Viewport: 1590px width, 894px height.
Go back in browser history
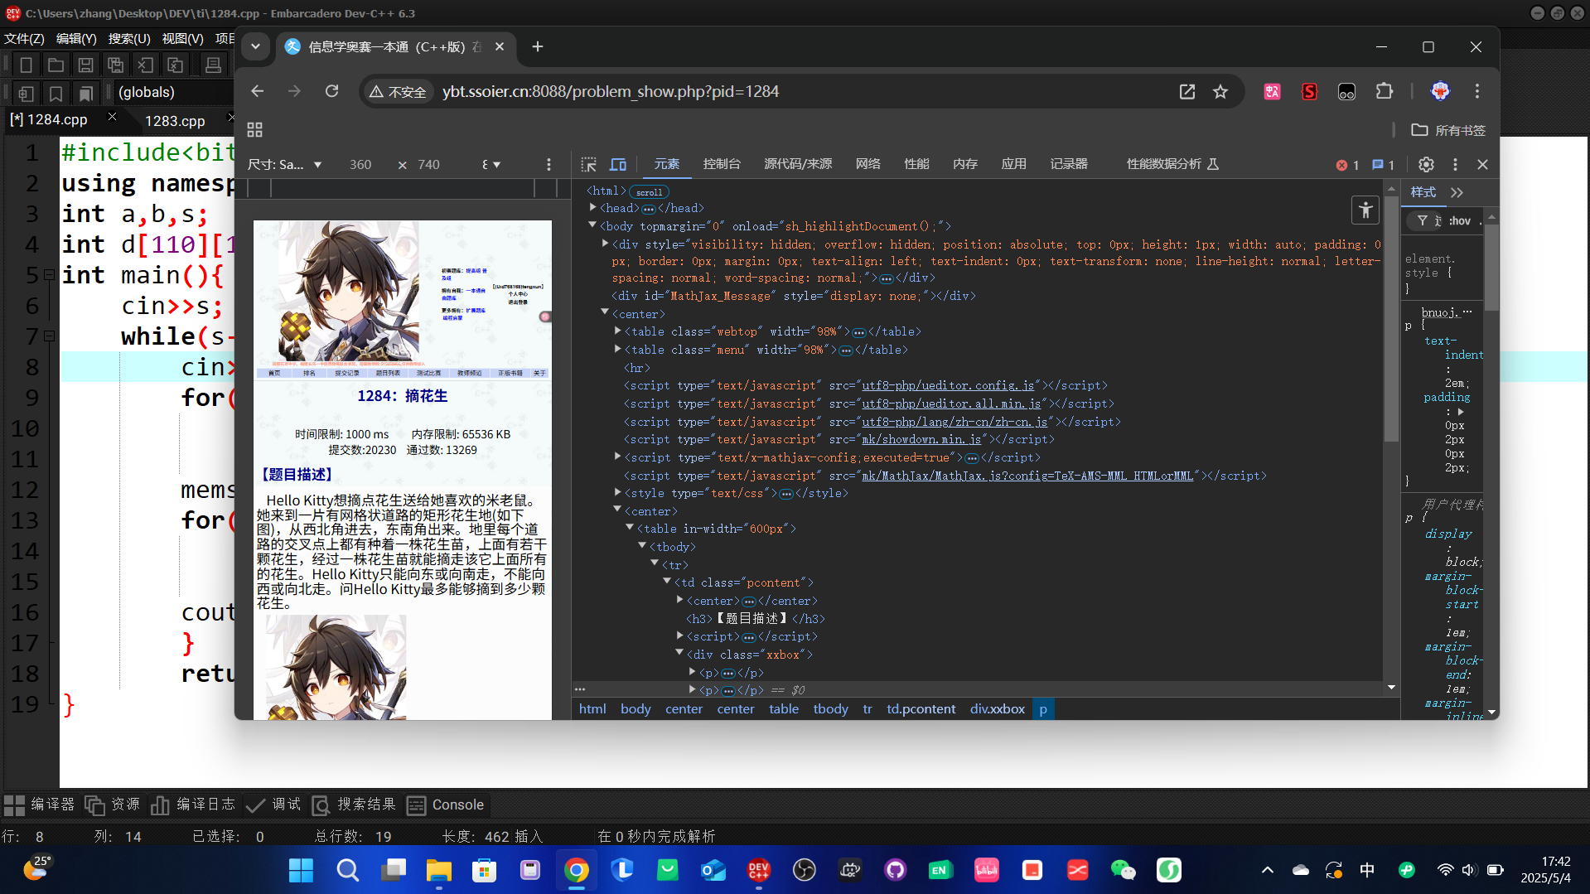coord(258,91)
